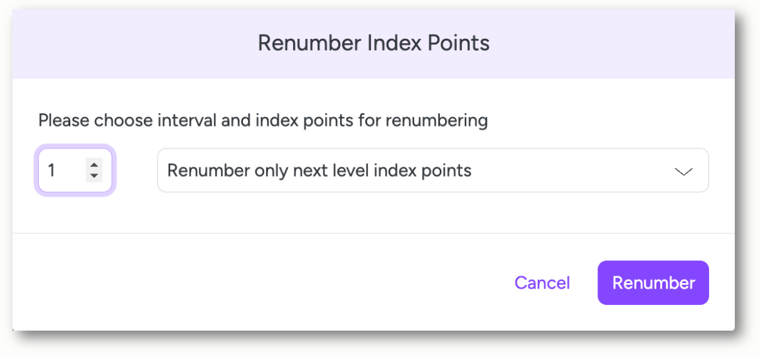Click the interval stepper down arrow

point(94,175)
